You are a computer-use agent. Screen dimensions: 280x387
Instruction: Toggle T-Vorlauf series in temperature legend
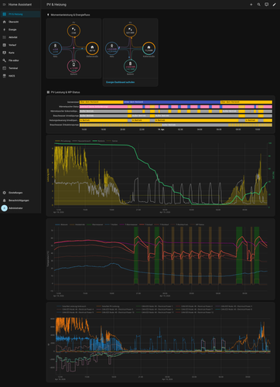(145, 224)
